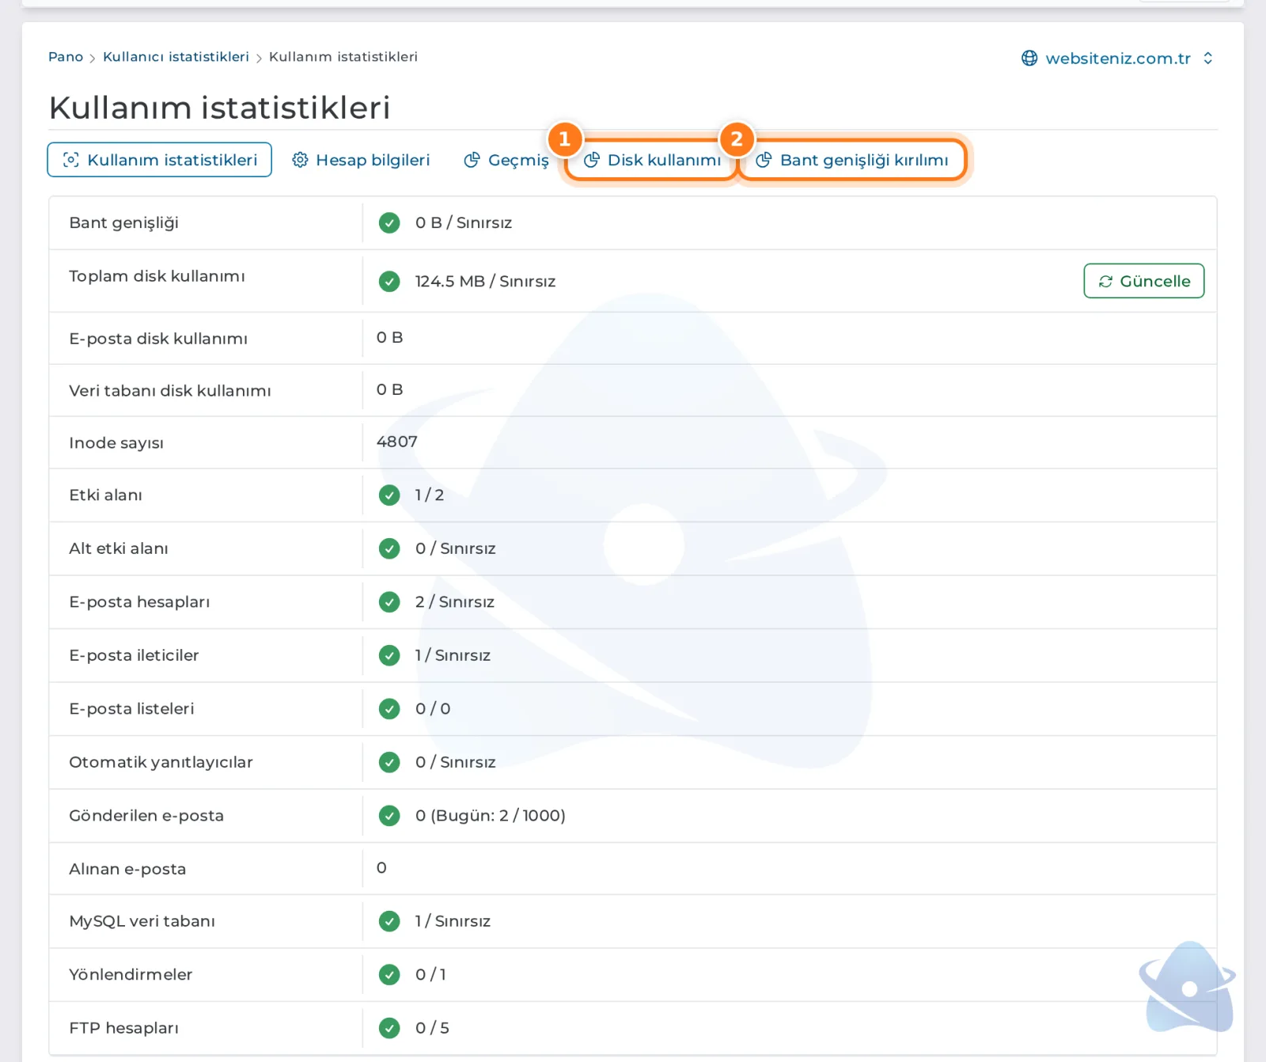The image size is (1266, 1062).
Task: Click the green check for Bant genişliği
Action: (x=389, y=223)
